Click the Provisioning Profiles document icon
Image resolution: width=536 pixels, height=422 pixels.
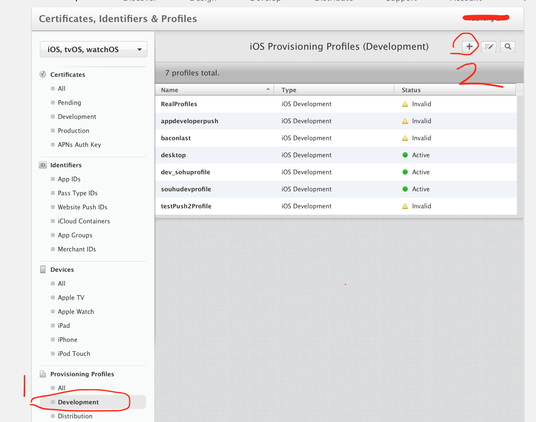[x=43, y=374]
